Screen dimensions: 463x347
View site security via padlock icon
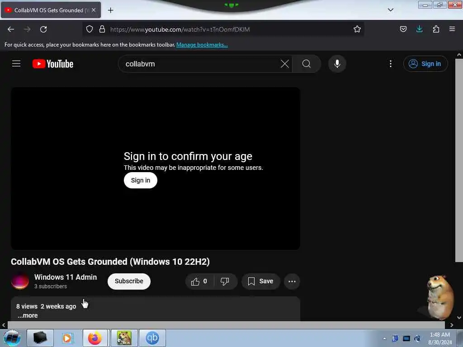click(102, 29)
